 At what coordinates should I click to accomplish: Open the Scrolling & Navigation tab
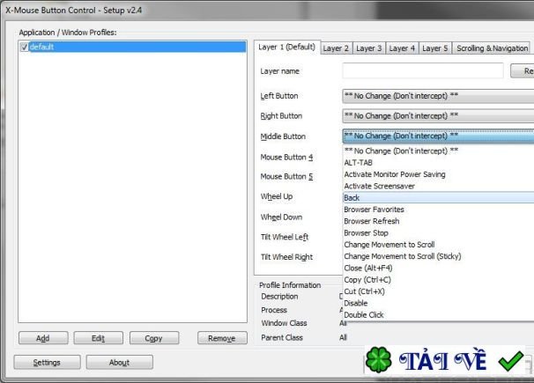pyautogui.click(x=492, y=48)
